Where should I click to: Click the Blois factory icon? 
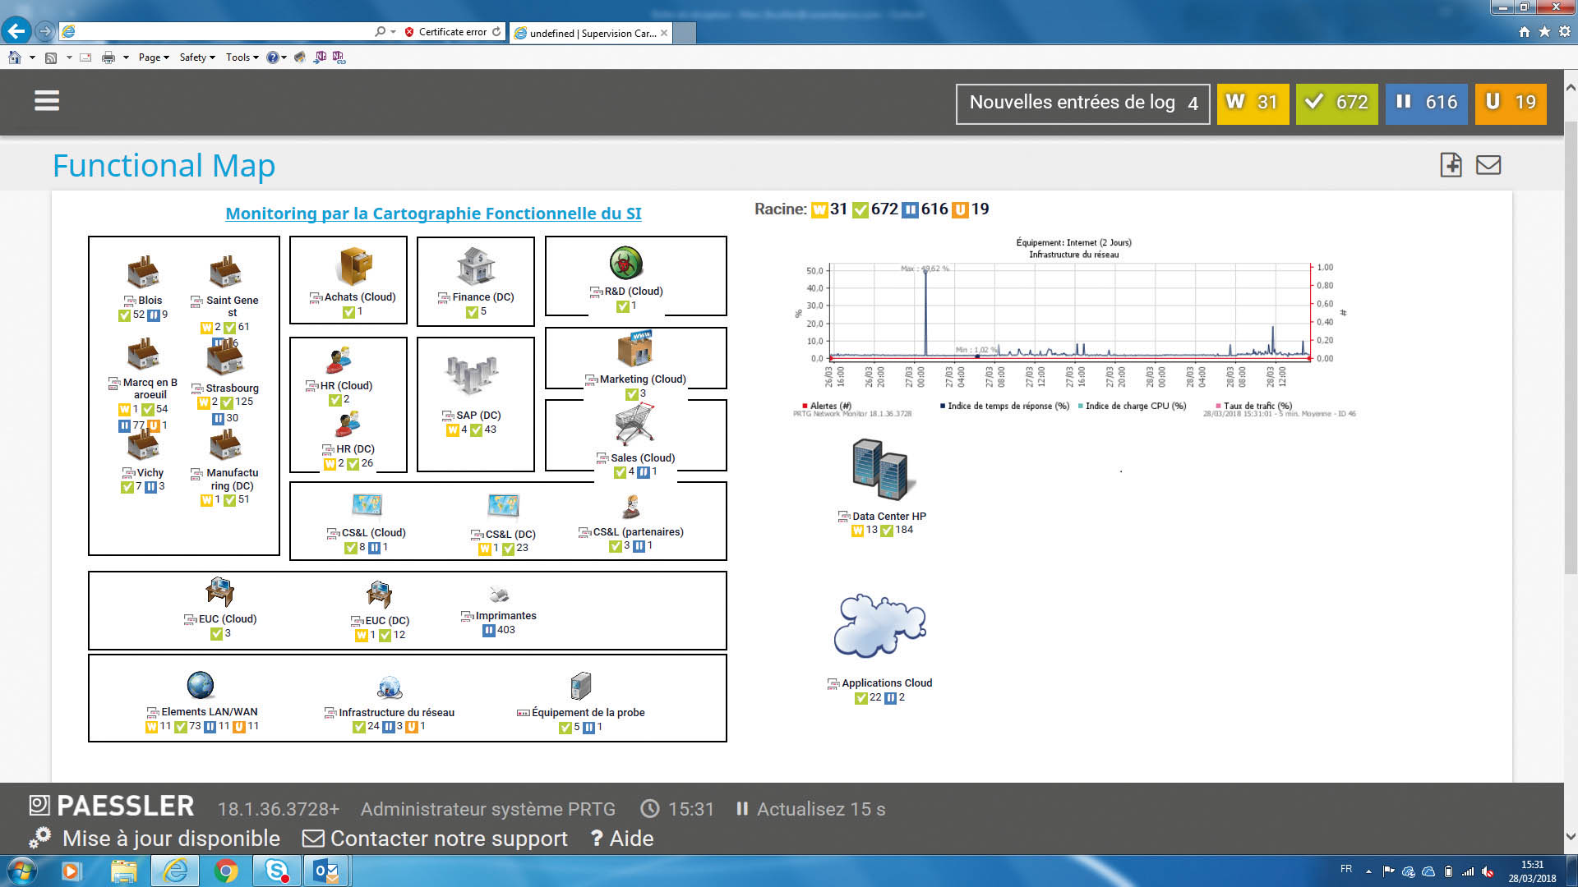pyautogui.click(x=143, y=272)
